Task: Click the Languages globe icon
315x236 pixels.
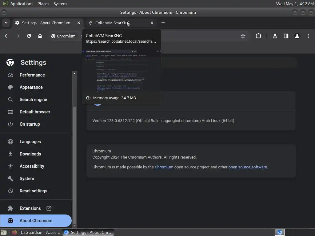Action: pyautogui.click(x=10, y=142)
